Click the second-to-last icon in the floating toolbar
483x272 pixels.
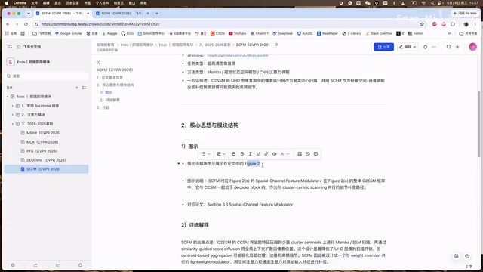pyautogui.click(x=308, y=153)
